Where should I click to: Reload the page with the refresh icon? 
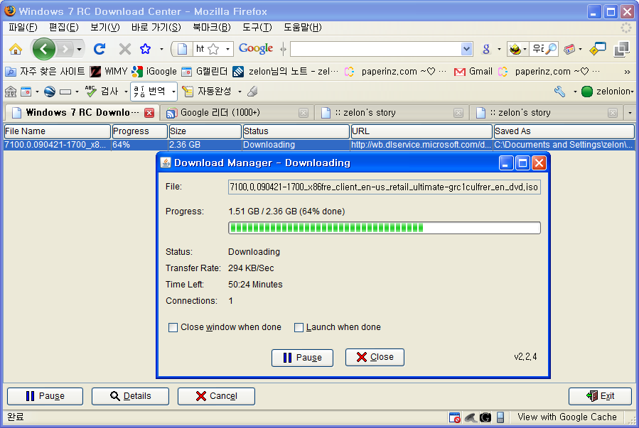tap(100, 49)
